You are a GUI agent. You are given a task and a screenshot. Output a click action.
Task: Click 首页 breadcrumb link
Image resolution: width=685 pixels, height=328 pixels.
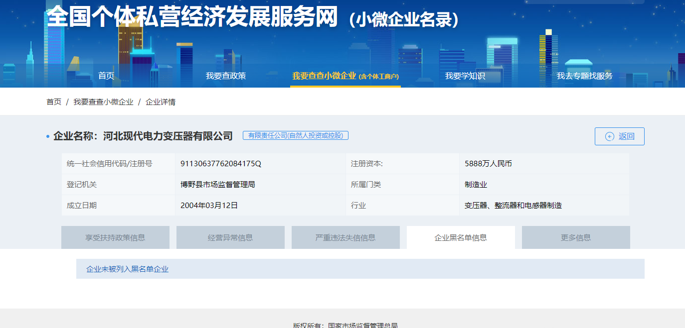click(54, 102)
